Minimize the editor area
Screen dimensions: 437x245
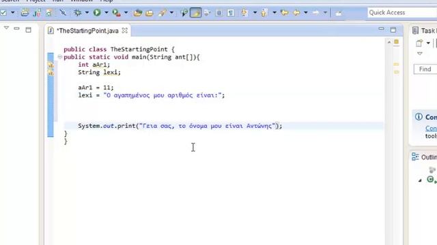(x=381, y=29)
